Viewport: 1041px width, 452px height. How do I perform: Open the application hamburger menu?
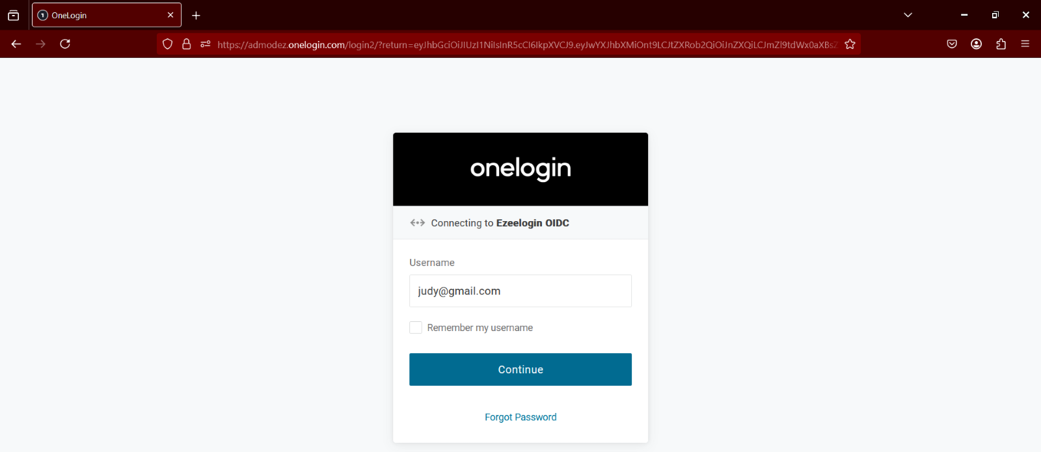click(1025, 44)
